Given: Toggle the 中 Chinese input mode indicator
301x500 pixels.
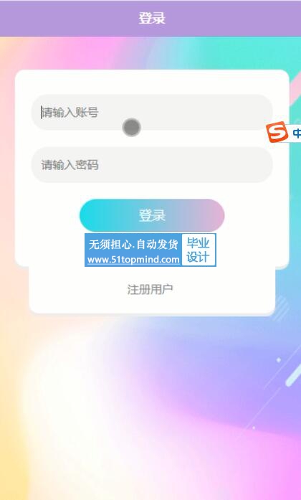Looking at the screenshot, I should [x=297, y=133].
